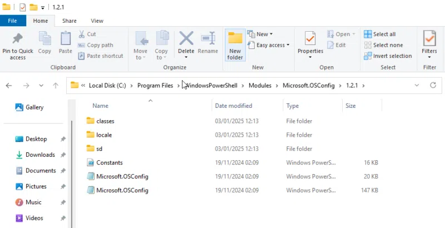Go up one folder level
Screen dimensions: 445x228
click(56, 85)
